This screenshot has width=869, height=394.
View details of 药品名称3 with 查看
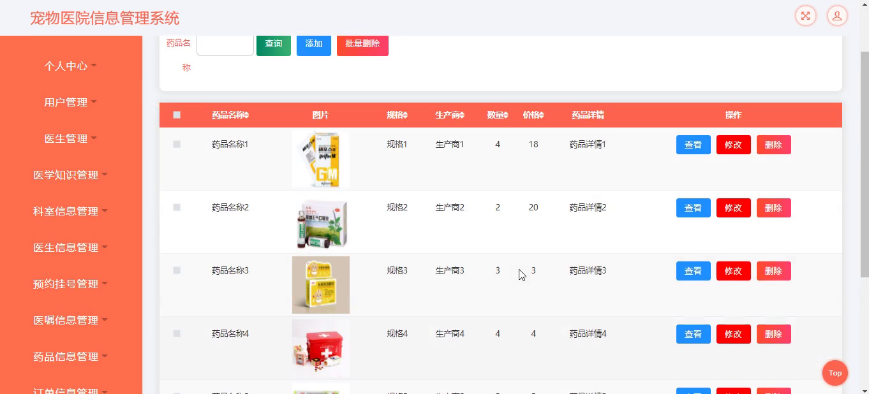[694, 271]
